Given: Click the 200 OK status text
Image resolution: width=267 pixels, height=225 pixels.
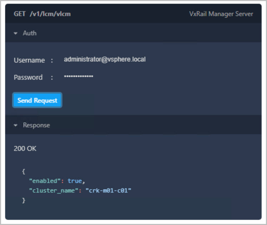Looking at the screenshot, I should (x=25, y=148).
